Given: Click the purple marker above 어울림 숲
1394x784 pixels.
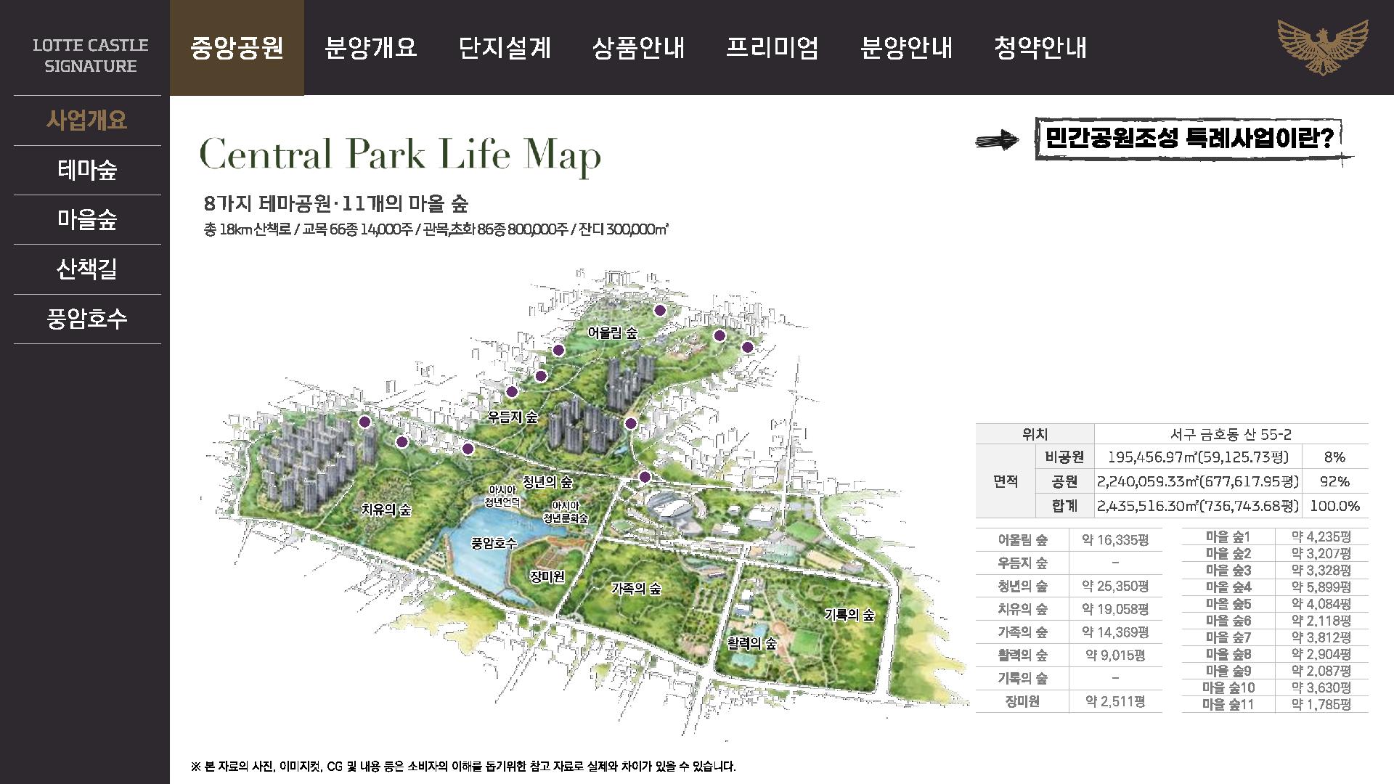Looking at the screenshot, I should 659,311.
